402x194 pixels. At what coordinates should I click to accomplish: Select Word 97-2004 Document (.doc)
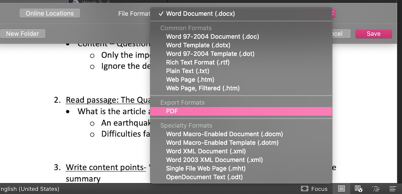212,36
